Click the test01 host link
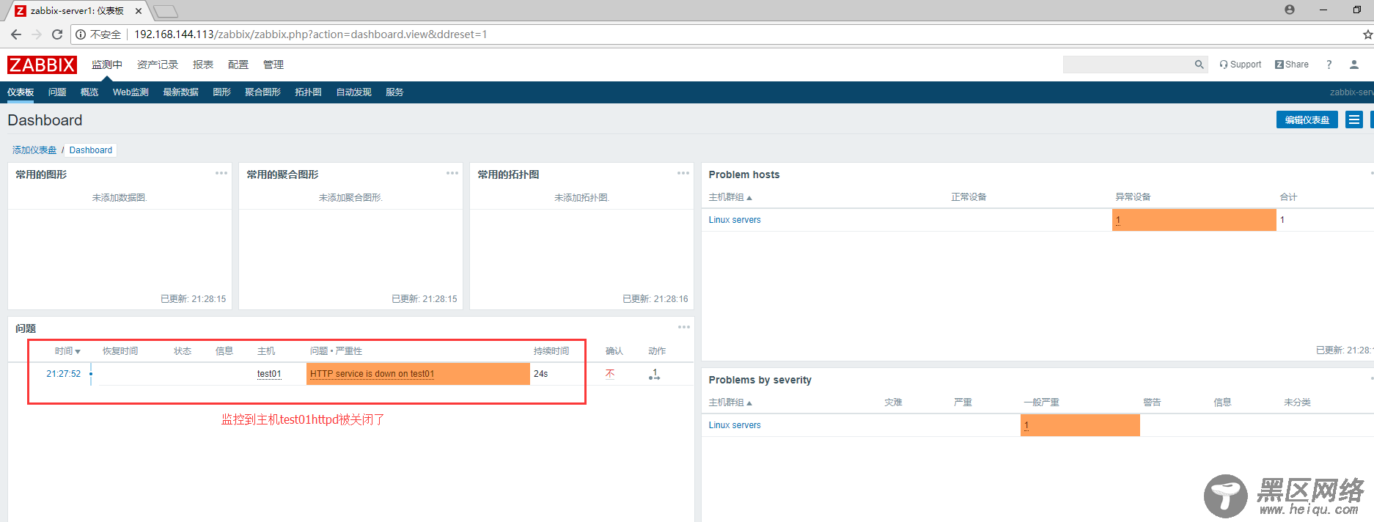The image size is (1374, 522). coord(269,374)
